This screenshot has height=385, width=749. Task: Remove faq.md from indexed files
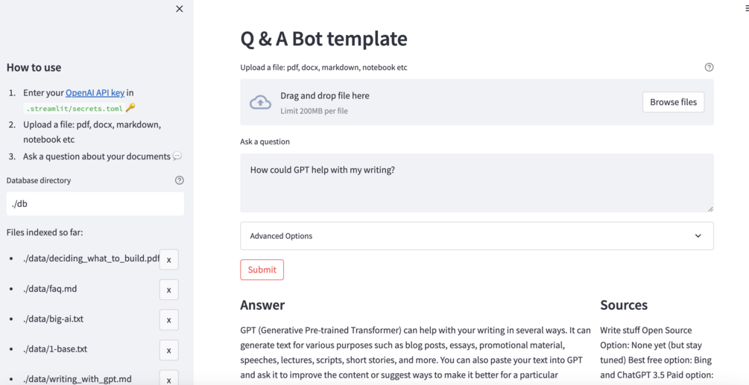(x=169, y=290)
